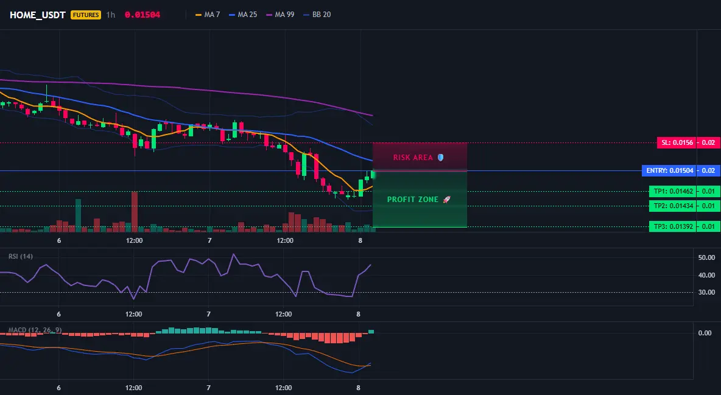This screenshot has height=395, width=721.
Task: Toggle the BB 20 legend item
Action: (x=317, y=15)
